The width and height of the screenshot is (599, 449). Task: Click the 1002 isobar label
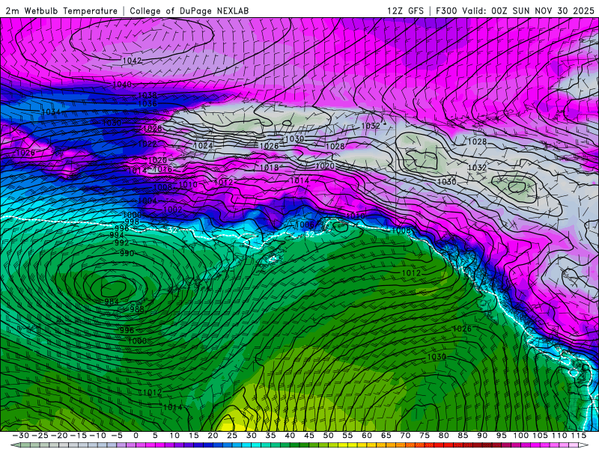[173, 210]
